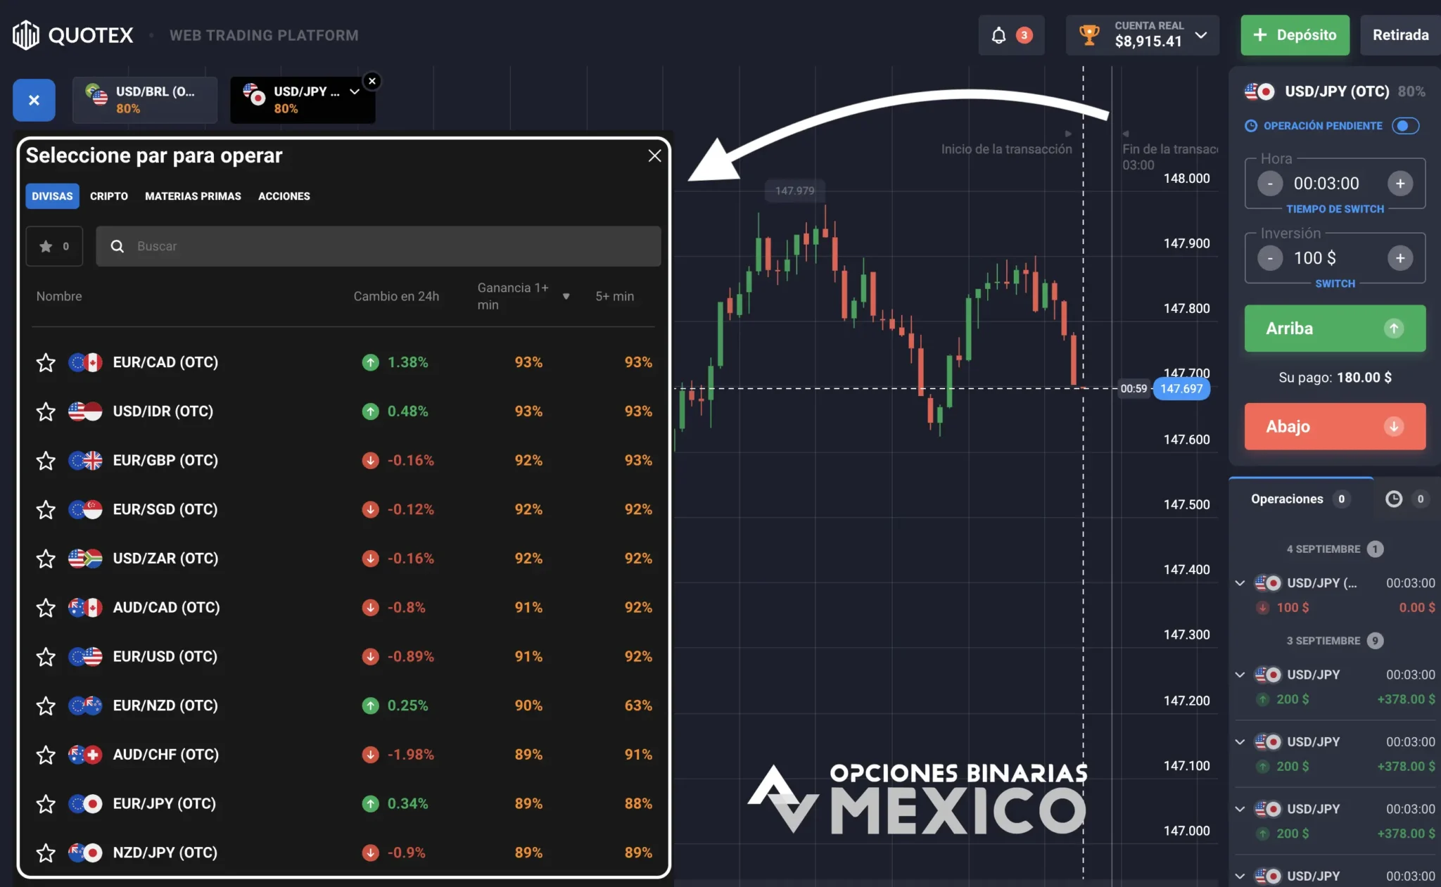
Task: Click the trophy account level icon
Action: click(1089, 34)
